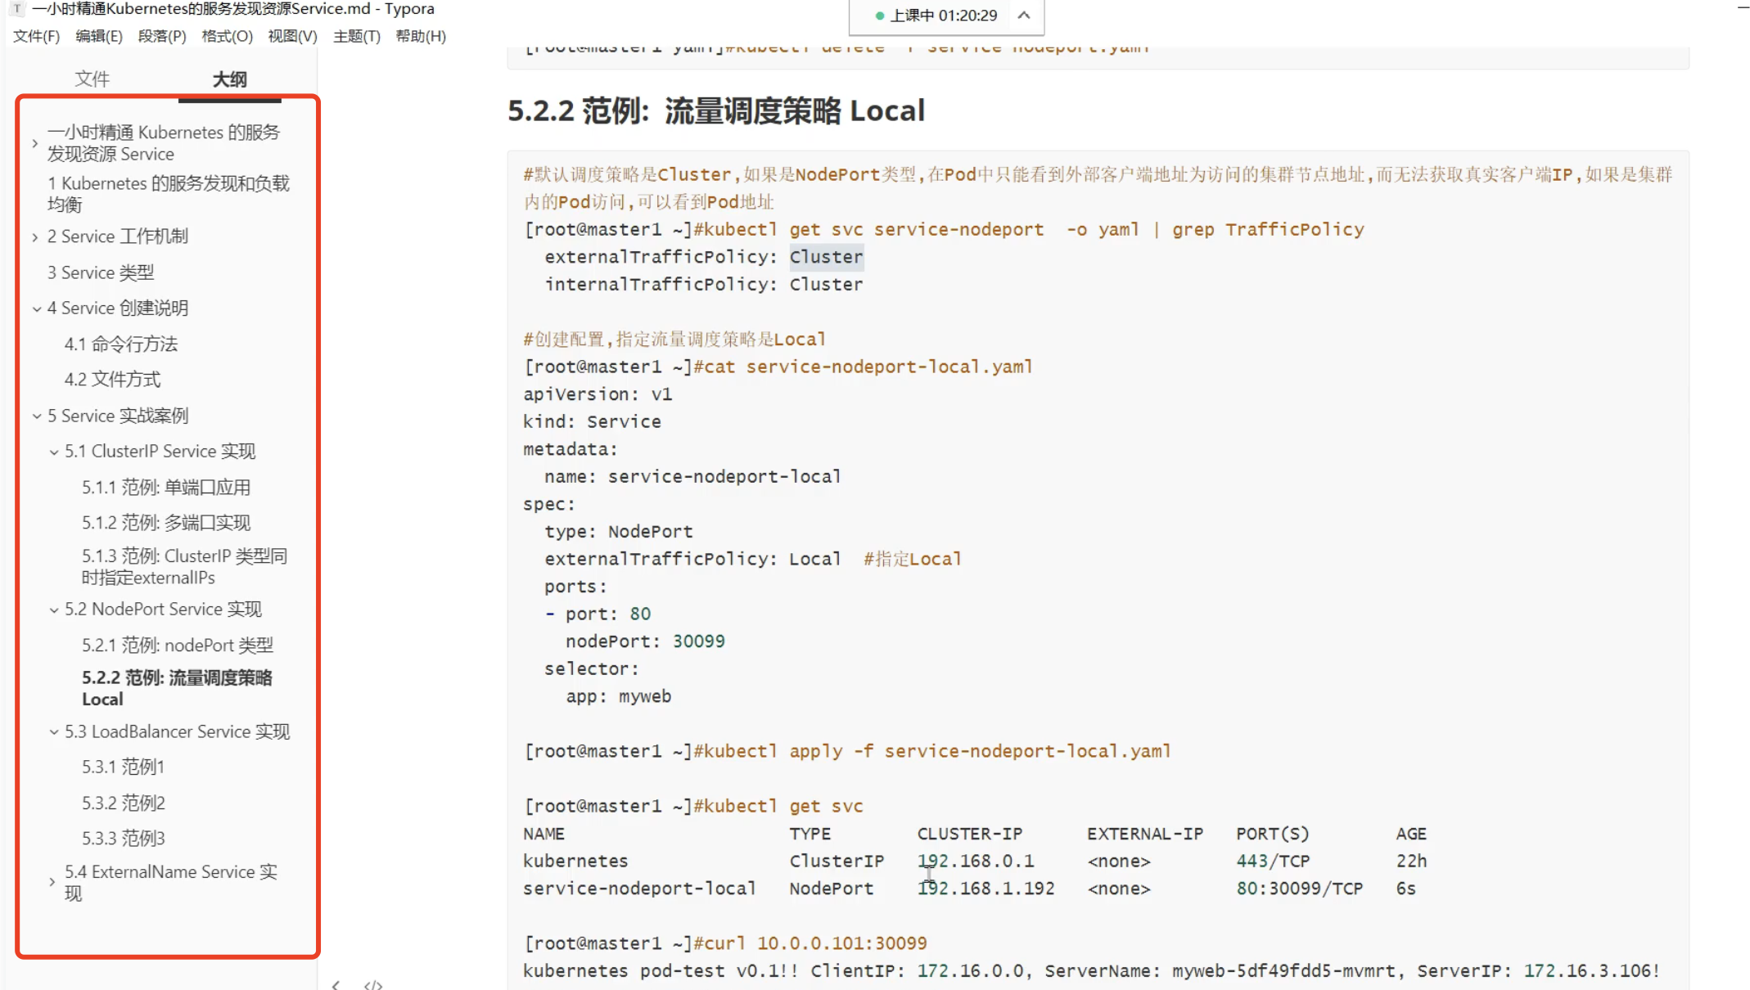1750x990 pixels.
Task: Collapse sidebar with bottom left arrow
Action: (336, 984)
